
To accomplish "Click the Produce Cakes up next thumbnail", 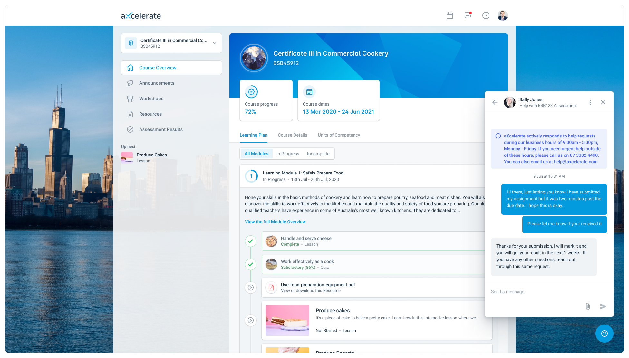I will [127, 158].
